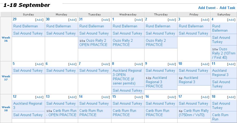Open the 6p Auckland Regional 3 event on Friday
The width and height of the screenshot is (237, 123).
tap(188, 80)
